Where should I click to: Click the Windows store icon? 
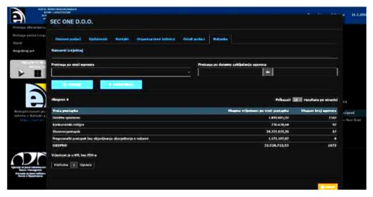coord(38,73)
